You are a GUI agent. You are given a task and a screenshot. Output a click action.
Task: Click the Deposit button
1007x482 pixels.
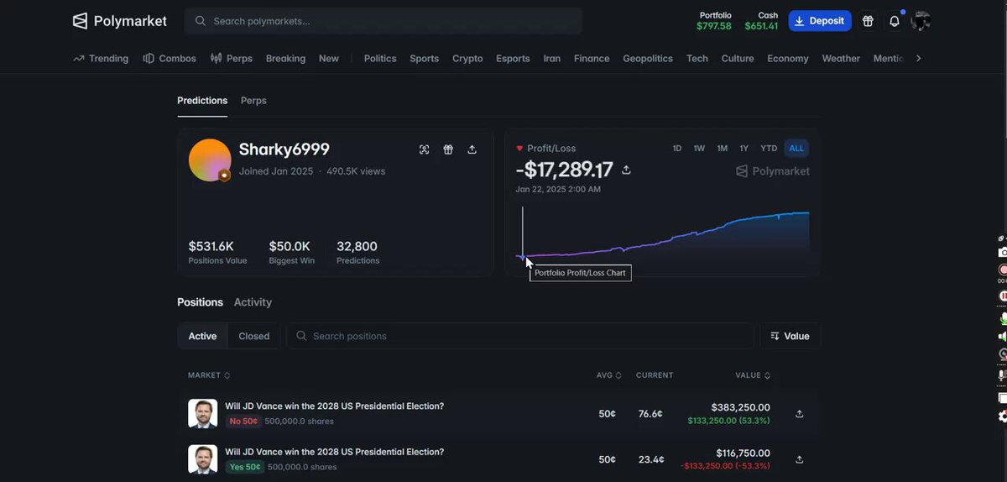(x=820, y=21)
